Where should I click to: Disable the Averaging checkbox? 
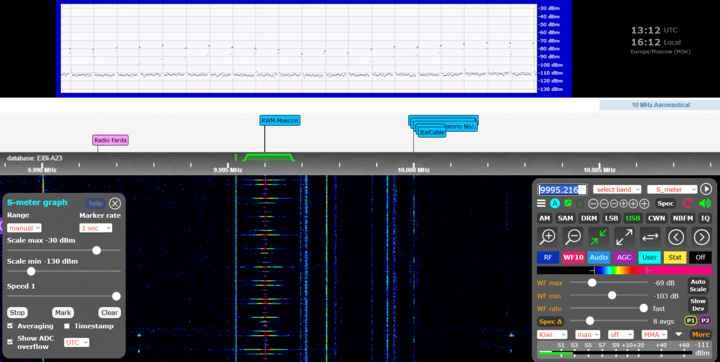[10, 326]
